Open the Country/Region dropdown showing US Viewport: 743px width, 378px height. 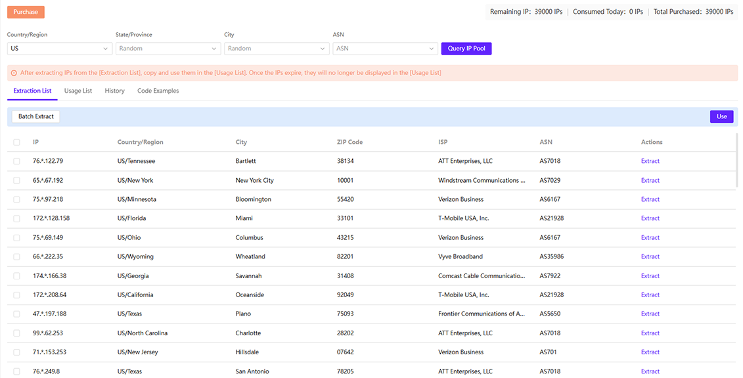(x=60, y=49)
